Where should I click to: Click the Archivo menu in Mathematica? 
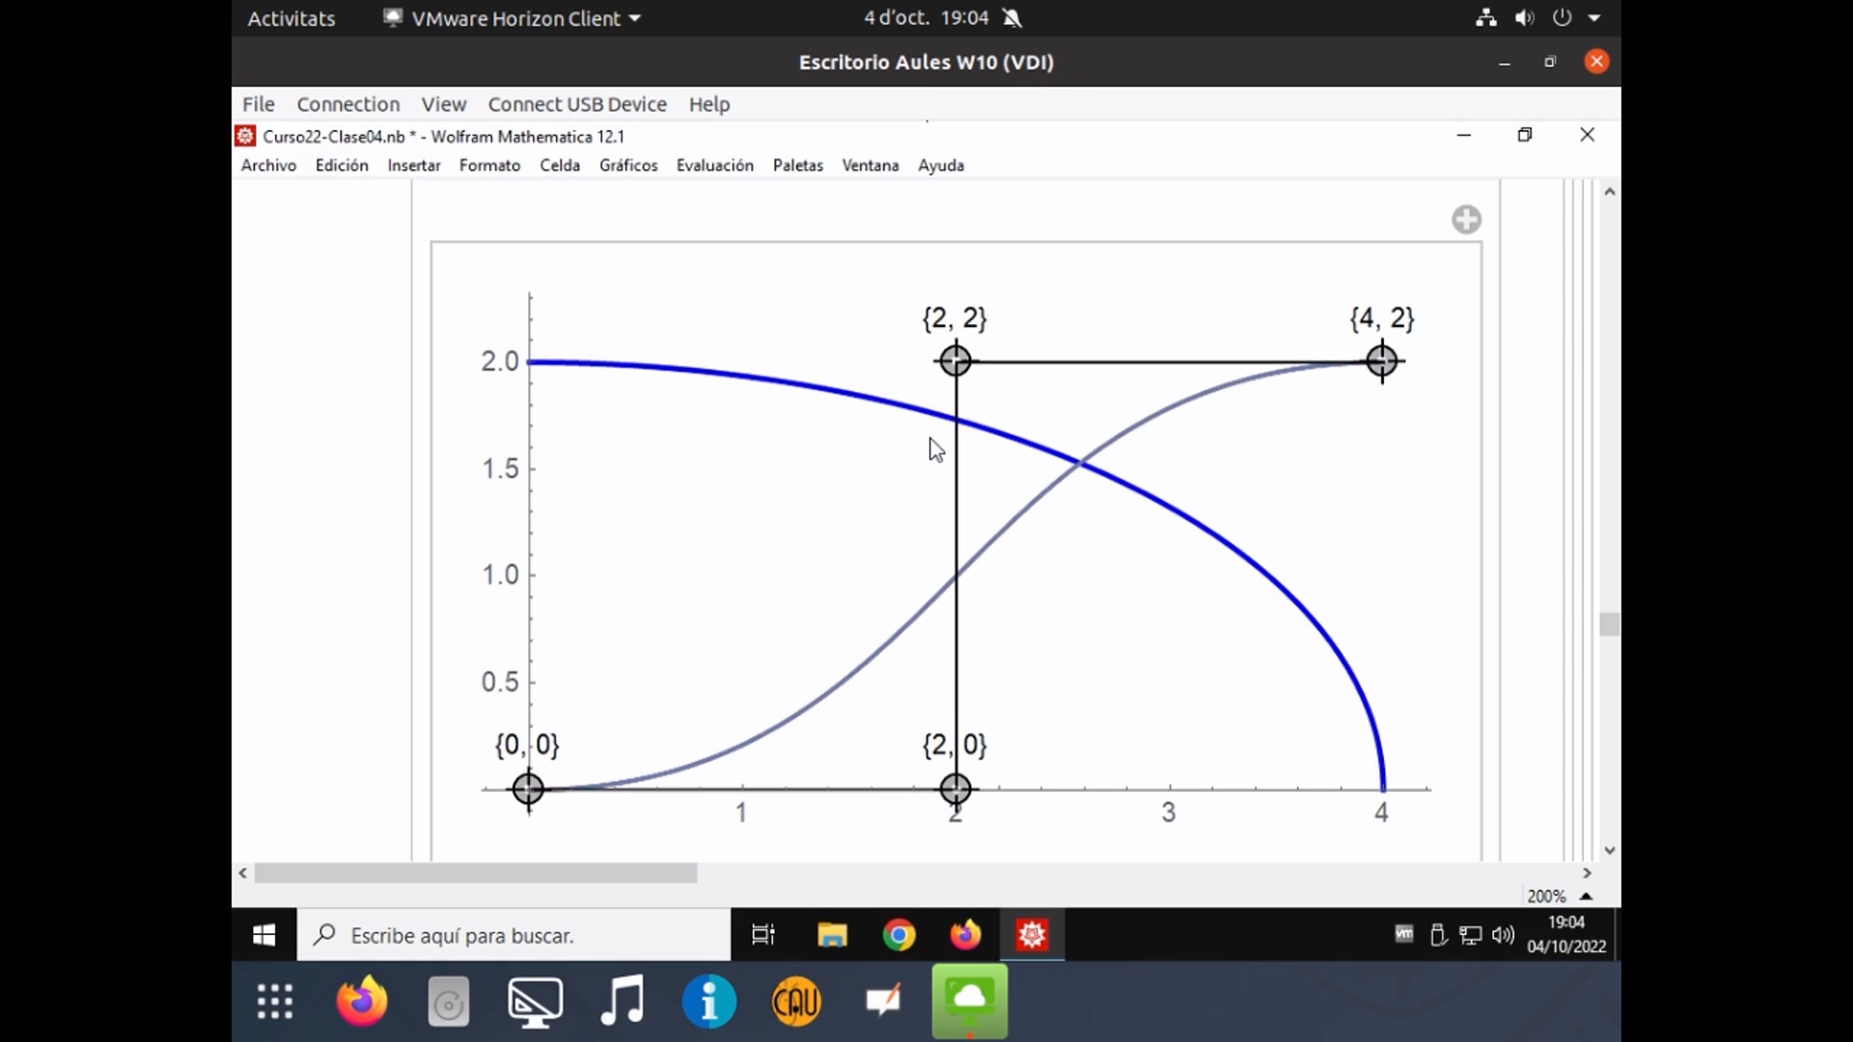tap(266, 165)
